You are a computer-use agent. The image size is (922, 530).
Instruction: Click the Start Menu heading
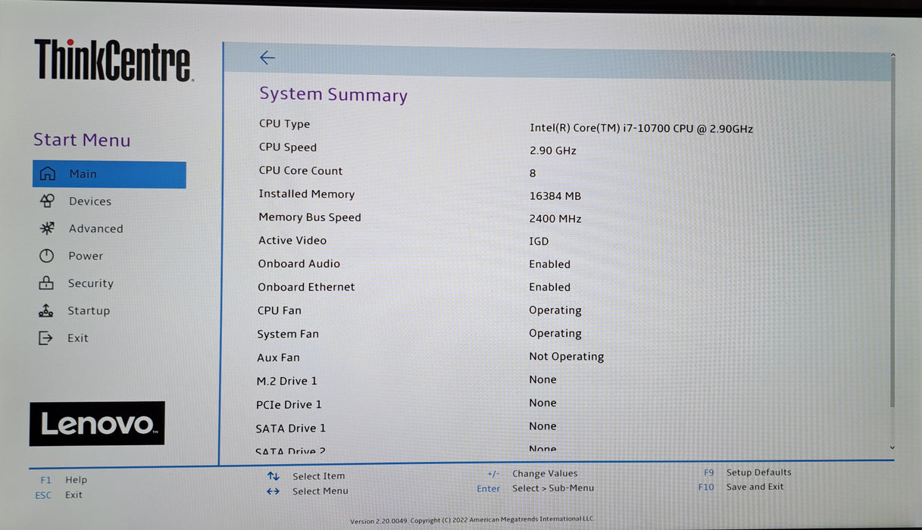pyautogui.click(x=82, y=140)
